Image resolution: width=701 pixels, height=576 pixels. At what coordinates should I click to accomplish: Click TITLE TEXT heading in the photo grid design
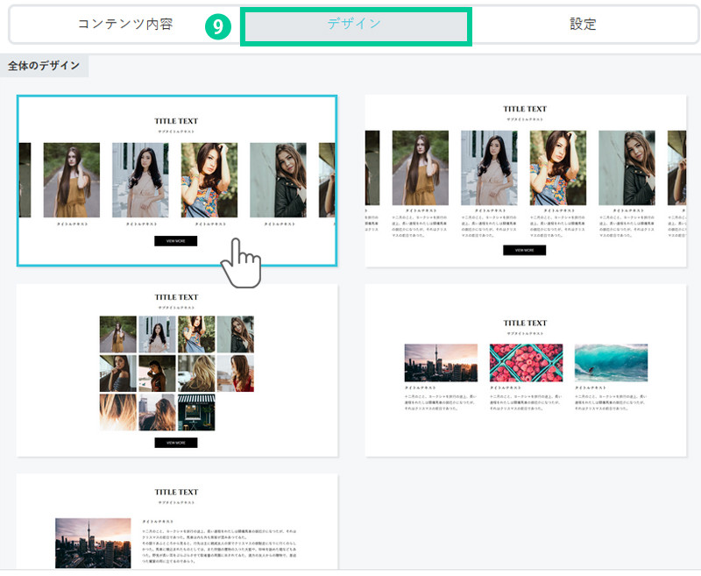pos(176,297)
